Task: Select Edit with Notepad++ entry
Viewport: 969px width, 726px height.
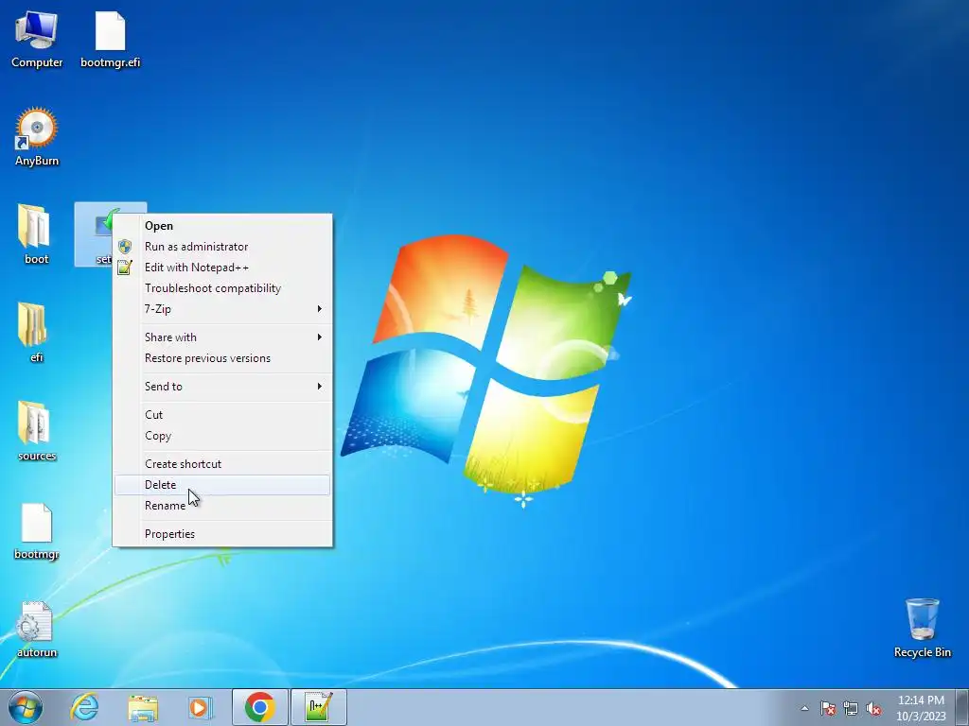Action: click(222, 268)
